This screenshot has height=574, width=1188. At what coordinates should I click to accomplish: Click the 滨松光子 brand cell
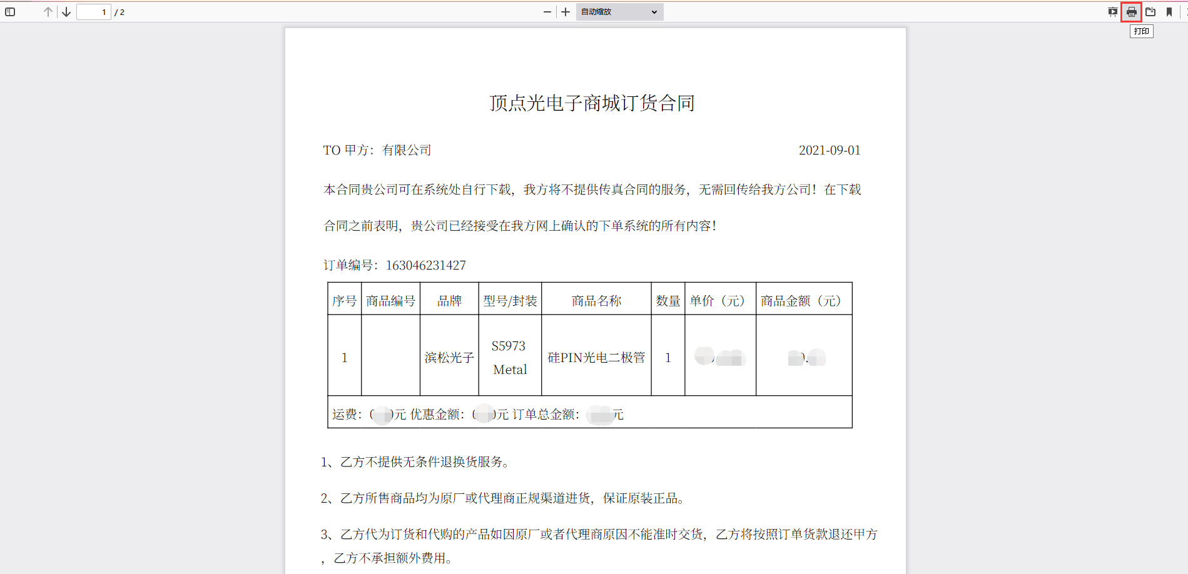[x=449, y=358]
